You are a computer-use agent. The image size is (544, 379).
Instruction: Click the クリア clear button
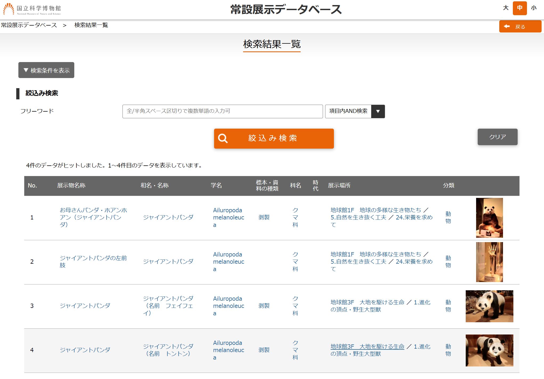pos(497,137)
